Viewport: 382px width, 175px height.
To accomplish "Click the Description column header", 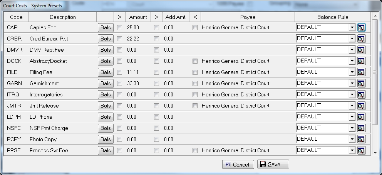I will (x=63, y=17).
